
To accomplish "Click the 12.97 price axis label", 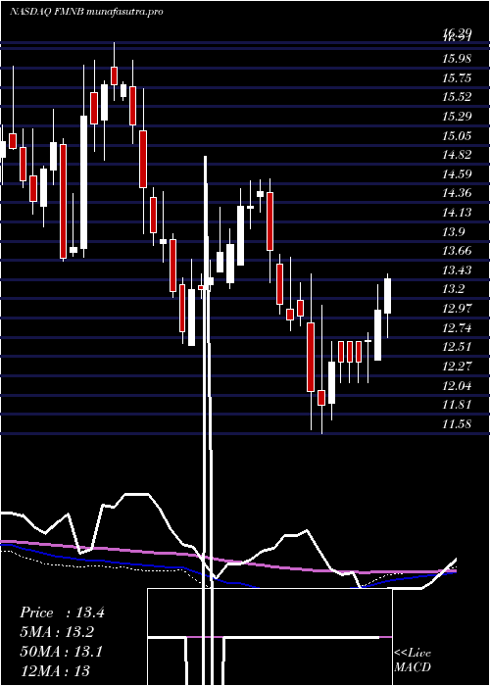I will coord(457,308).
